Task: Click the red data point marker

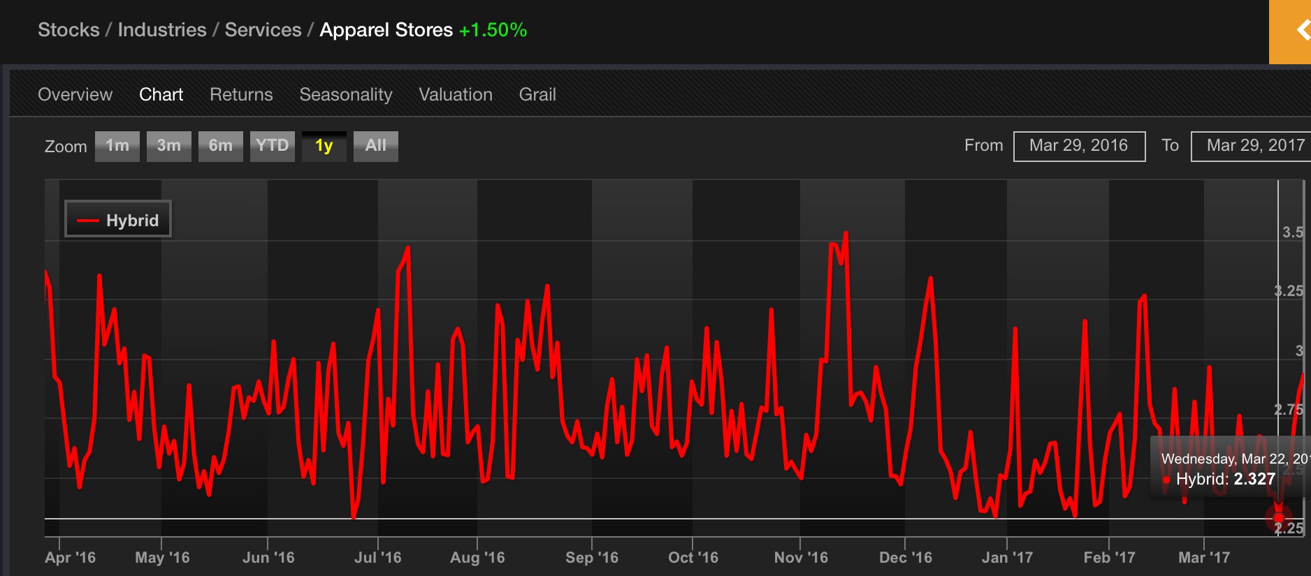Action: [x=1278, y=518]
